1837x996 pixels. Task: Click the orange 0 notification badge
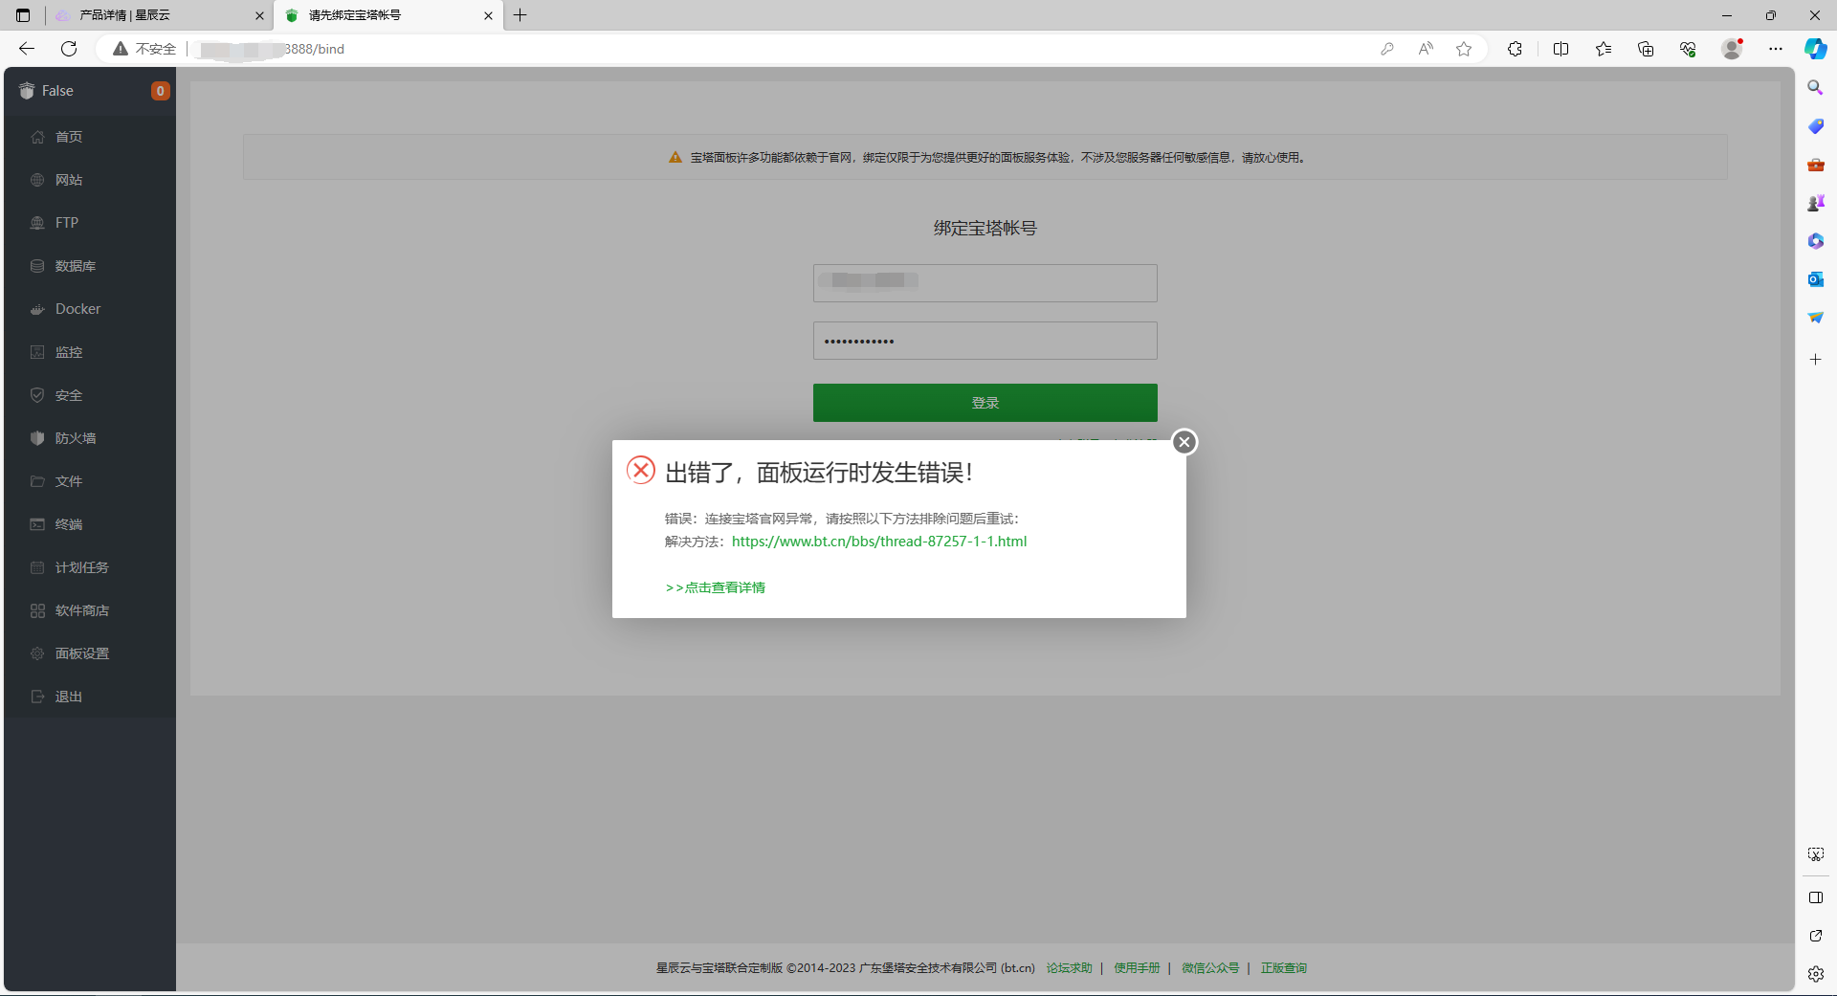tap(160, 91)
